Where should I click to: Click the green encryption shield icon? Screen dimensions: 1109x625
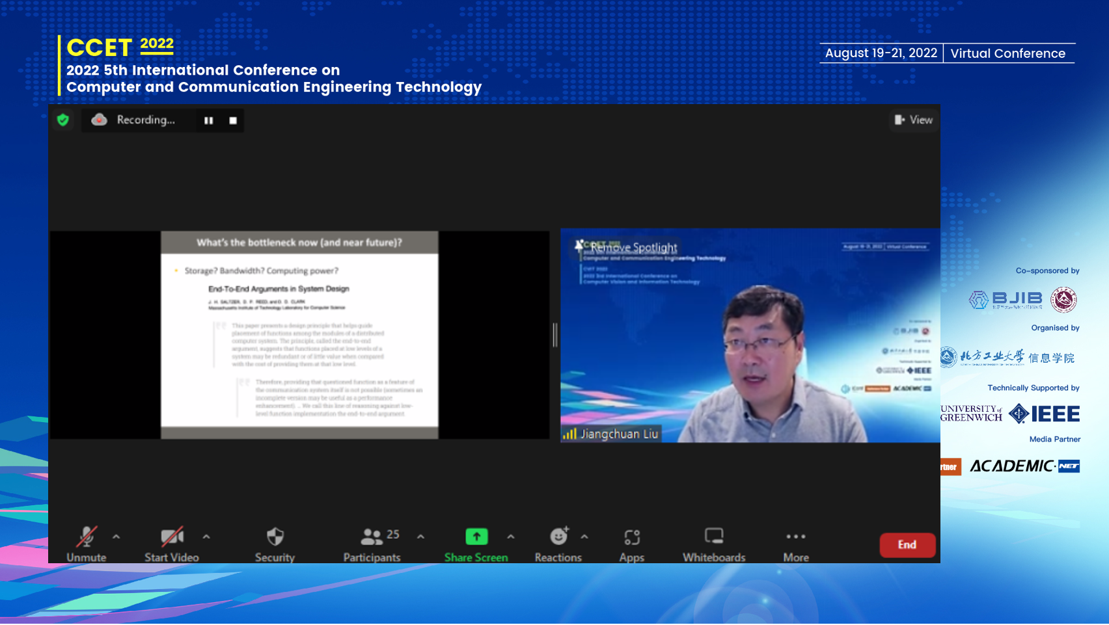point(63,120)
